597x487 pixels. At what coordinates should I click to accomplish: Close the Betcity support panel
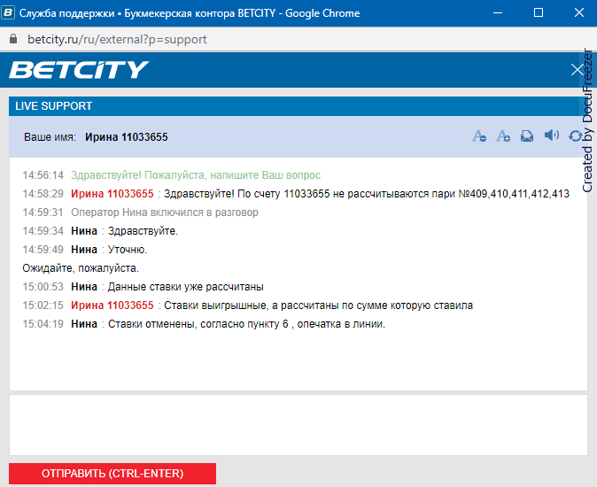578,70
